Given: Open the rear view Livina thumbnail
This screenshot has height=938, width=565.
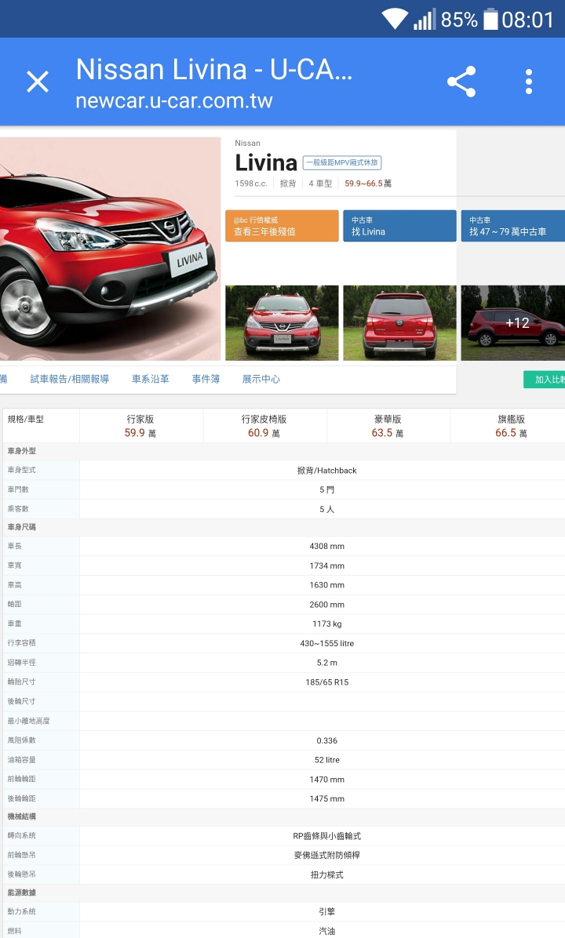Looking at the screenshot, I should click(399, 323).
